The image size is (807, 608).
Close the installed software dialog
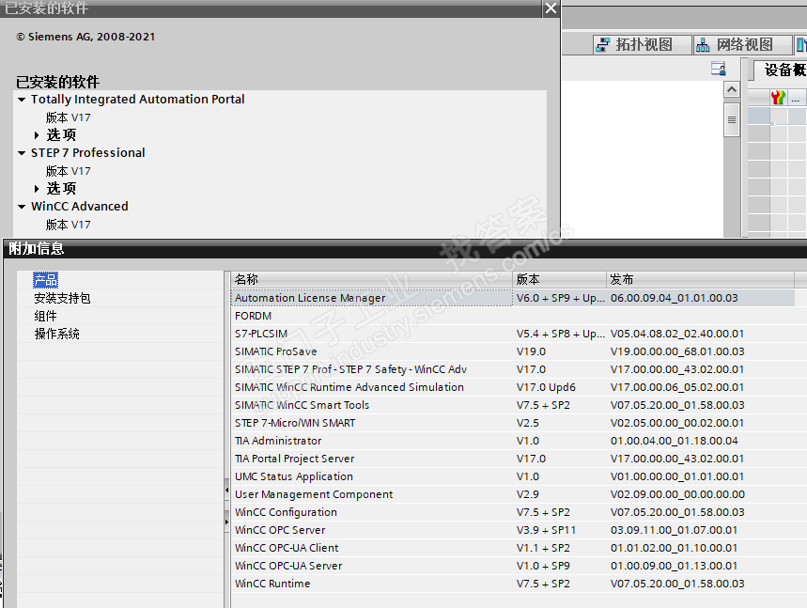(551, 8)
